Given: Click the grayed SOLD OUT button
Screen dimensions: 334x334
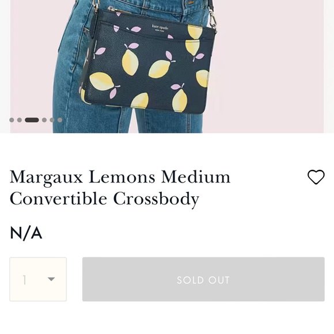Looking at the screenshot, I should tap(203, 279).
